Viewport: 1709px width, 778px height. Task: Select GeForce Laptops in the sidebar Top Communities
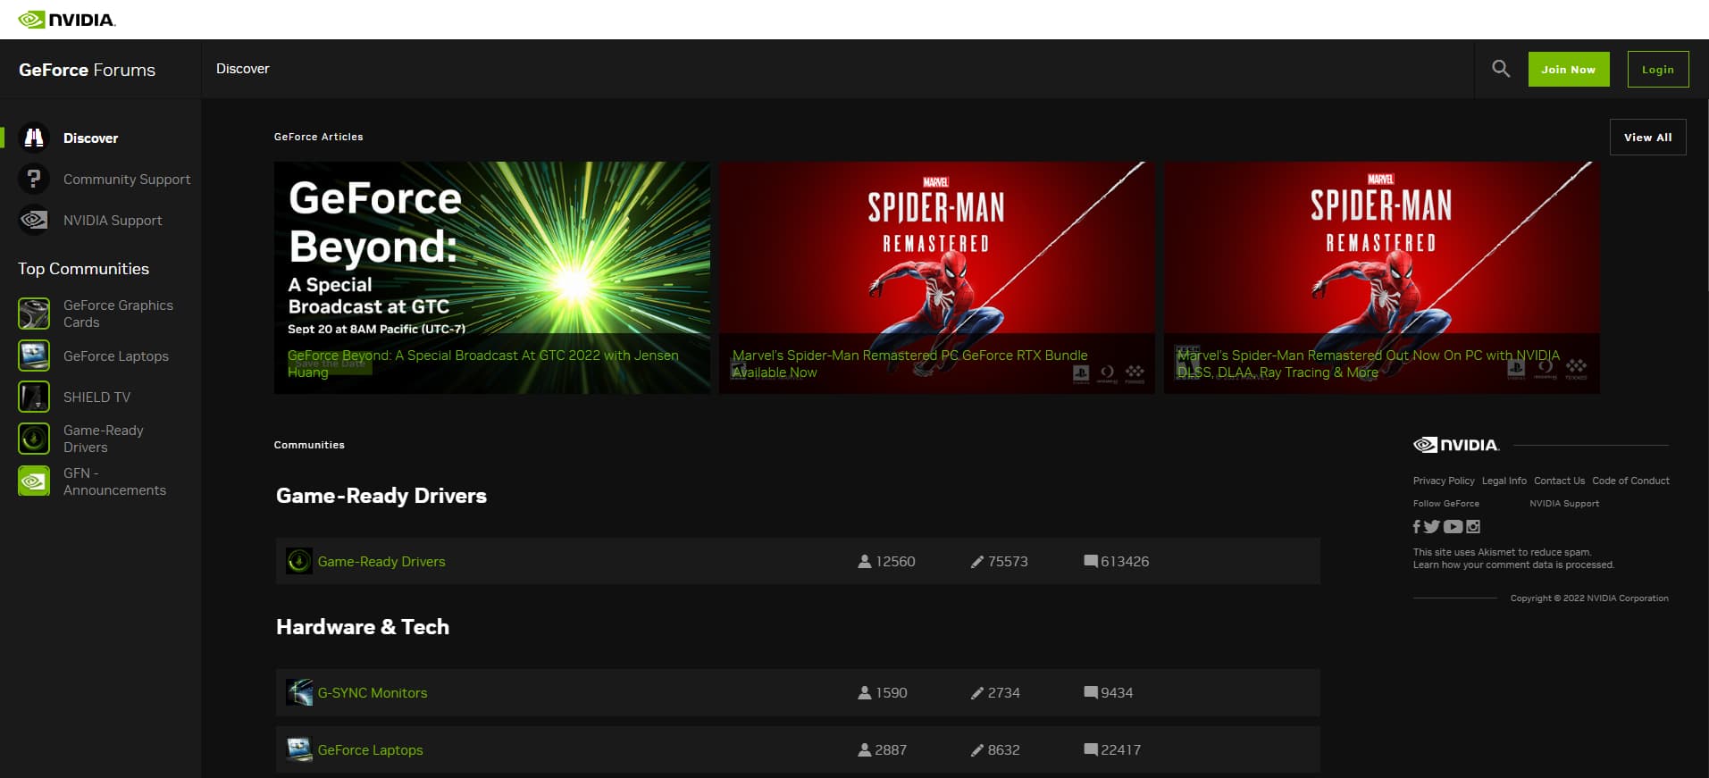click(x=116, y=356)
